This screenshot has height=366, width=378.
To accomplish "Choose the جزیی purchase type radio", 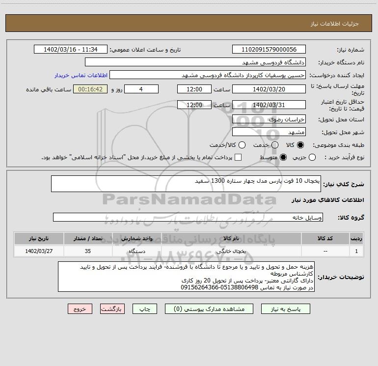I will [x=312, y=158].
